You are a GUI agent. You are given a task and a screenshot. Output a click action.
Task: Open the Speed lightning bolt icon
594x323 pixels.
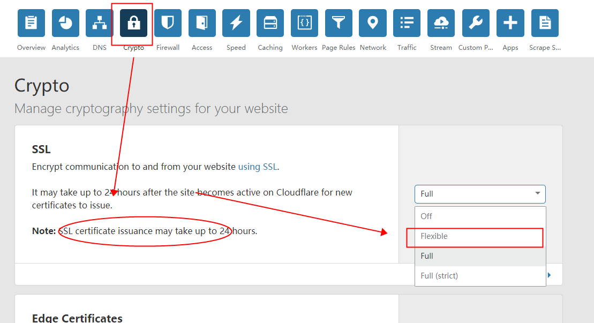(236, 23)
